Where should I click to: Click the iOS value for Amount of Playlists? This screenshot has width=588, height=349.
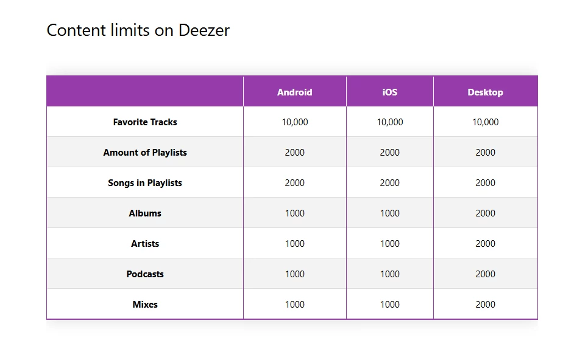click(389, 153)
